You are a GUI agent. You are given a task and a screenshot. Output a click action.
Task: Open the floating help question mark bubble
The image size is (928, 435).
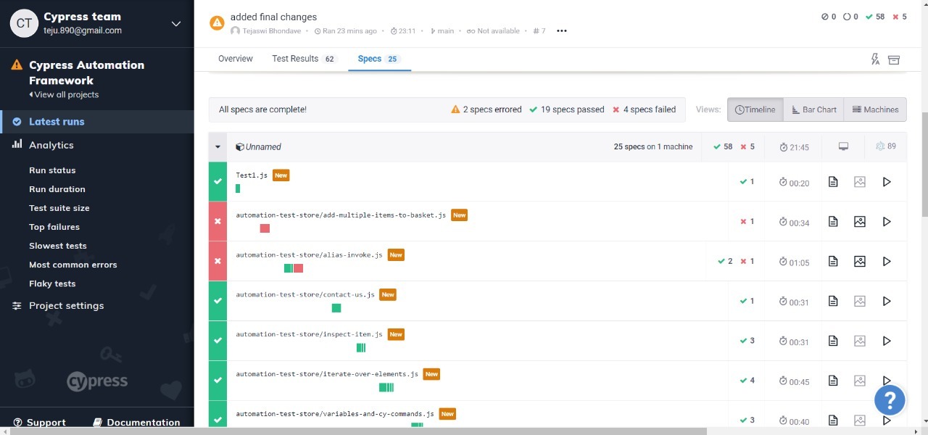pos(890,399)
